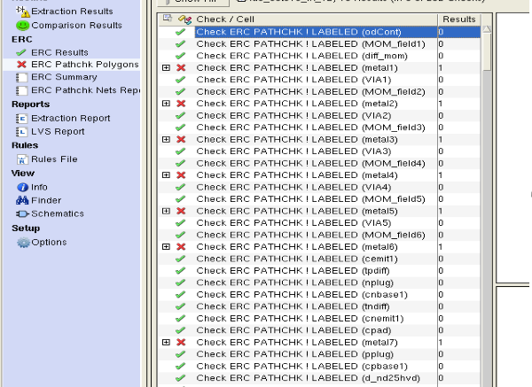Click the Extraction Report icon
This screenshot has width=532, height=387.
(x=21, y=119)
